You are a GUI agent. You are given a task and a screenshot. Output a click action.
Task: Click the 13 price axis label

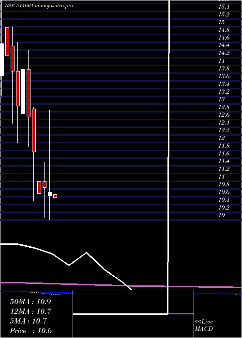tap(222, 99)
